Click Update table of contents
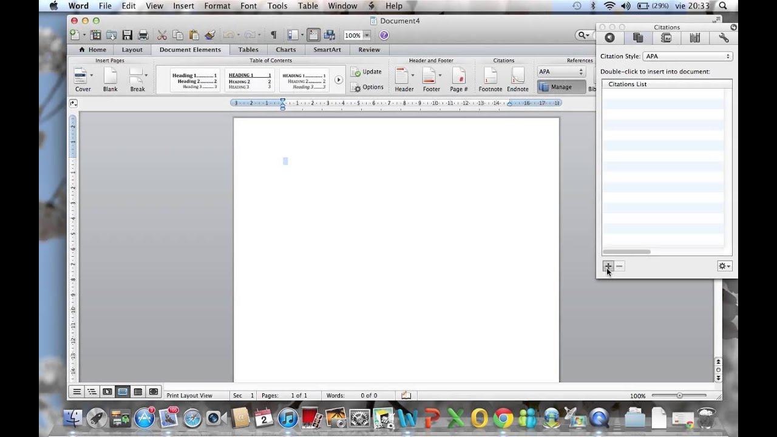The height and width of the screenshot is (437, 777). point(367,72)
